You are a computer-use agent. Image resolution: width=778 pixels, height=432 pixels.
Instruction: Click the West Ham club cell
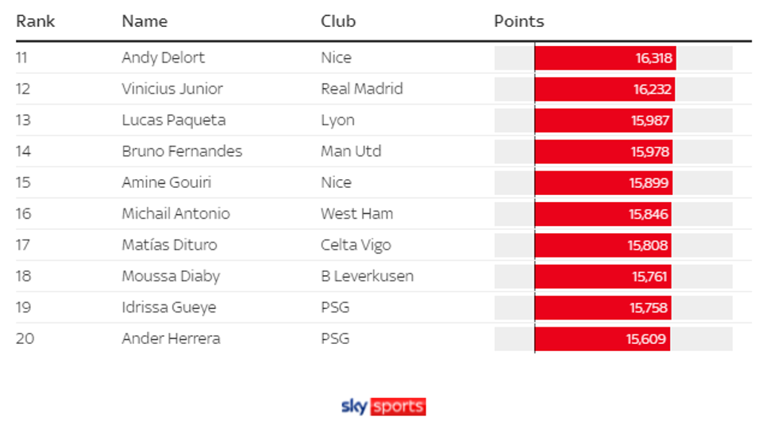(356, 214)
